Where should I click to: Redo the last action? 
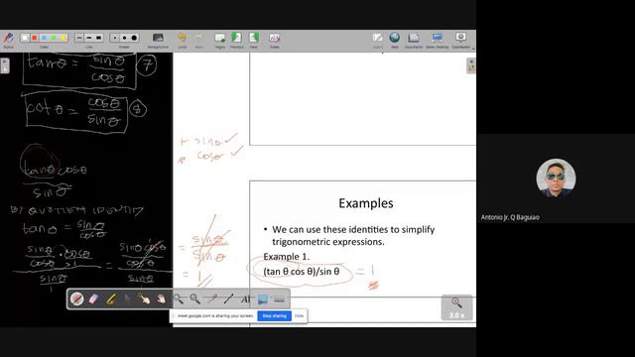pyautogui.click(x=198, y=40)
